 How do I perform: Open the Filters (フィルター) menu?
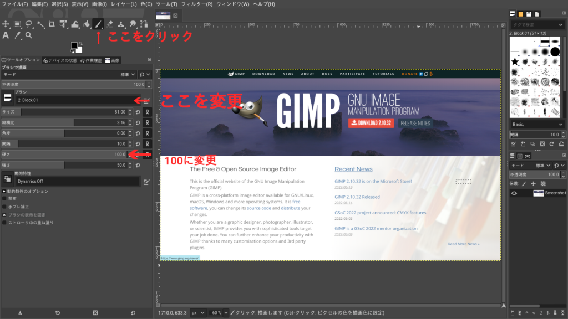tap(197, 4)
